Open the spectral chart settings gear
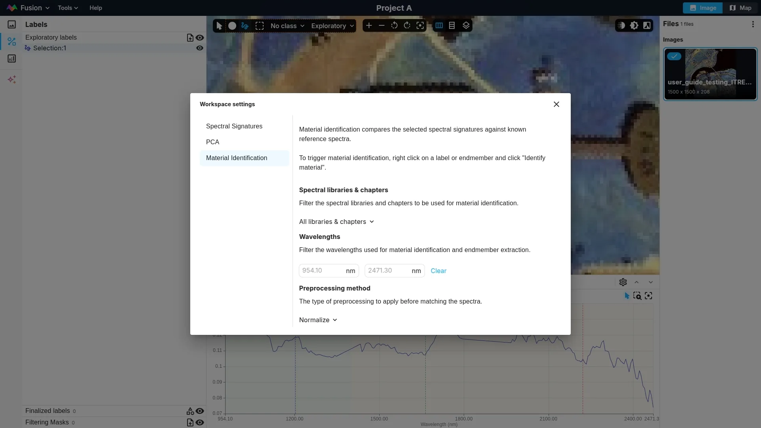The image size is (761, 428). coord(623,282)
